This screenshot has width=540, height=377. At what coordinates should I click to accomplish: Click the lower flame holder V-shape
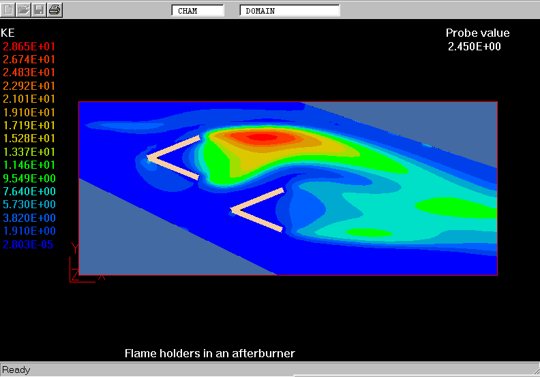point(257,210)
